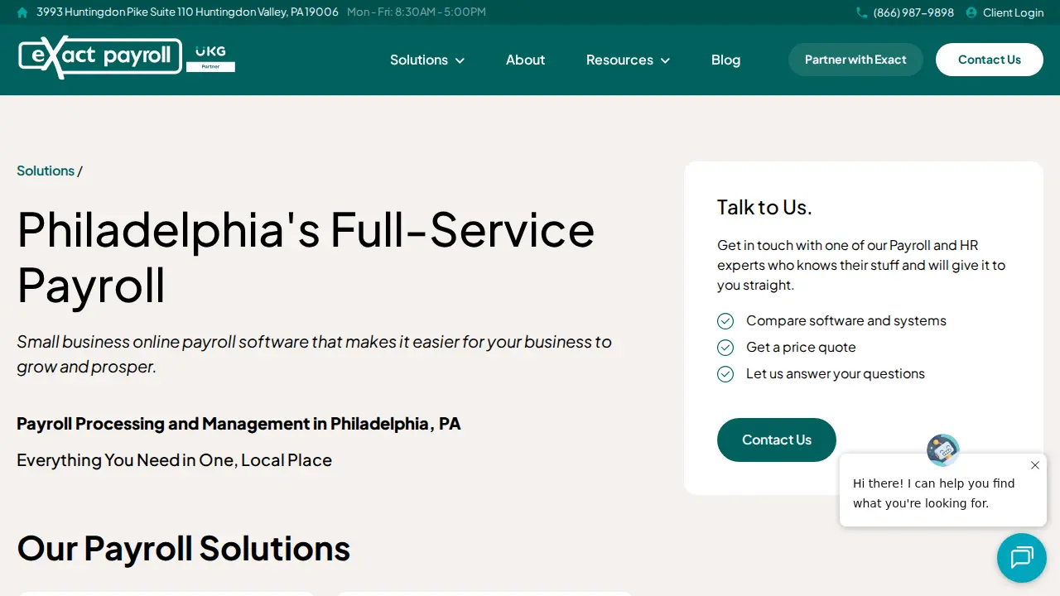Click the Compare software and systems text

coord(846,321)
